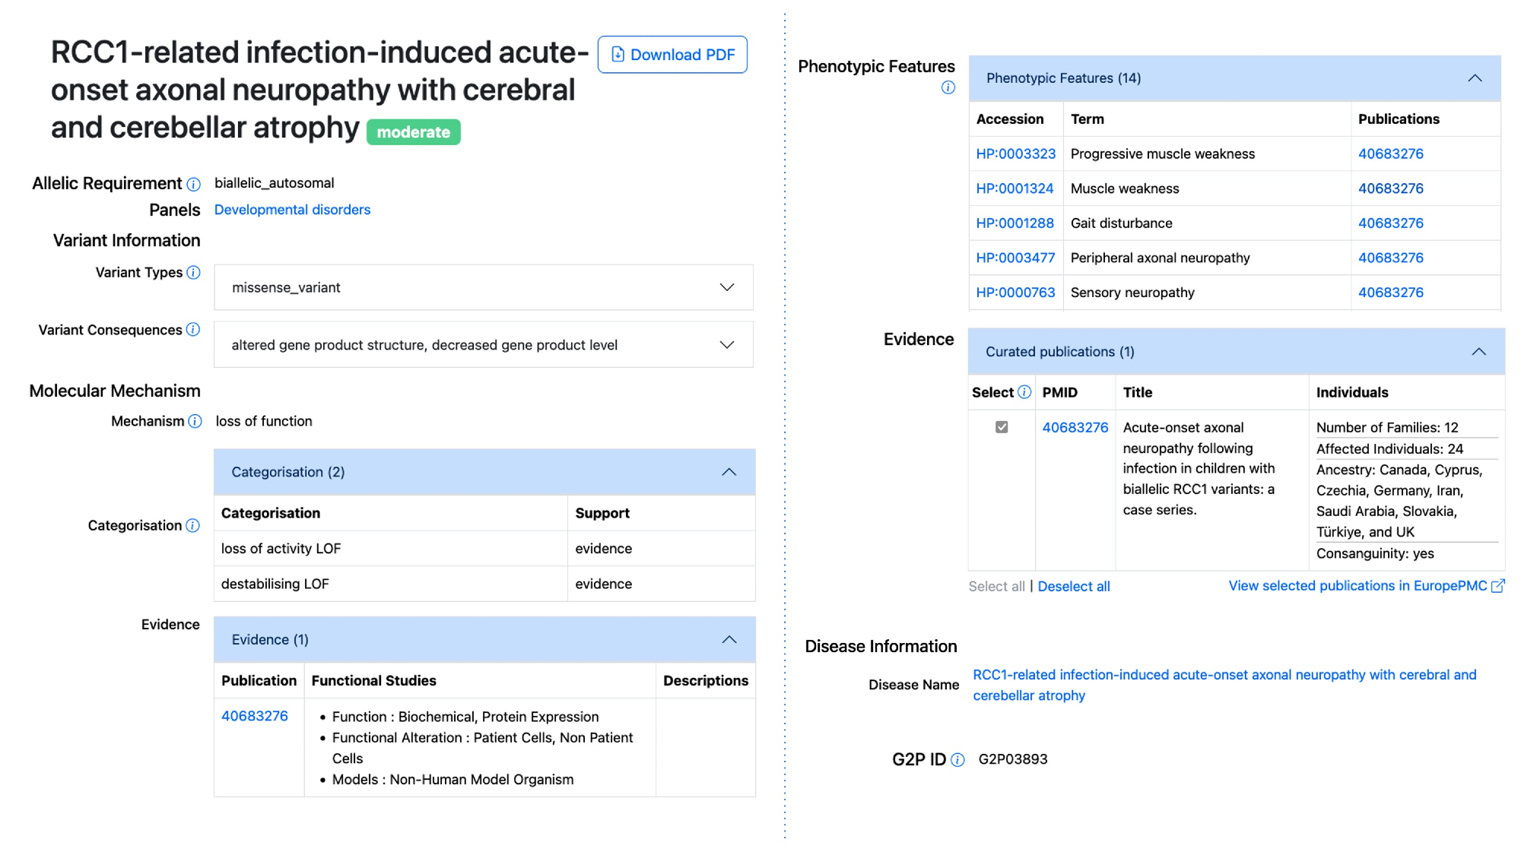Open missense_variant dropdown
The width and height of the screenshot is (1521, 855).
pyautogui.click(x=726, y=287)
